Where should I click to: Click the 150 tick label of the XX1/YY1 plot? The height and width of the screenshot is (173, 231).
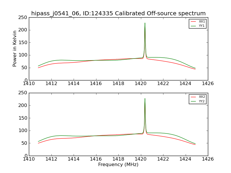[23, 43]
